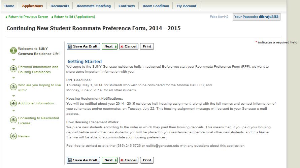Click the step 1 circle icon in sidebar
This screenshot has height=168, width=300.
coord(13,51)
